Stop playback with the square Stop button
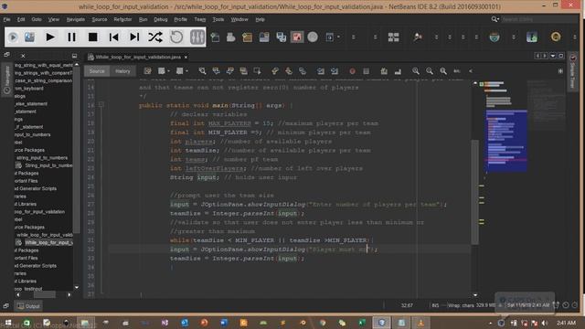Screen dimensions: 585x329 coord(92,37)
